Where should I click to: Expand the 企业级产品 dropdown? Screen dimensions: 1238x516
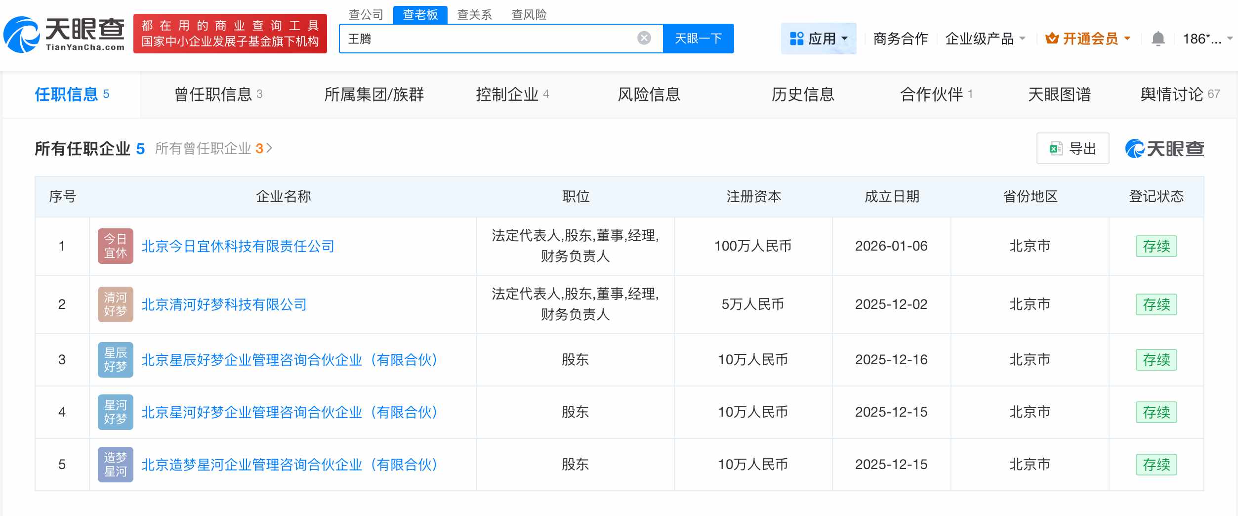(984, 38)
